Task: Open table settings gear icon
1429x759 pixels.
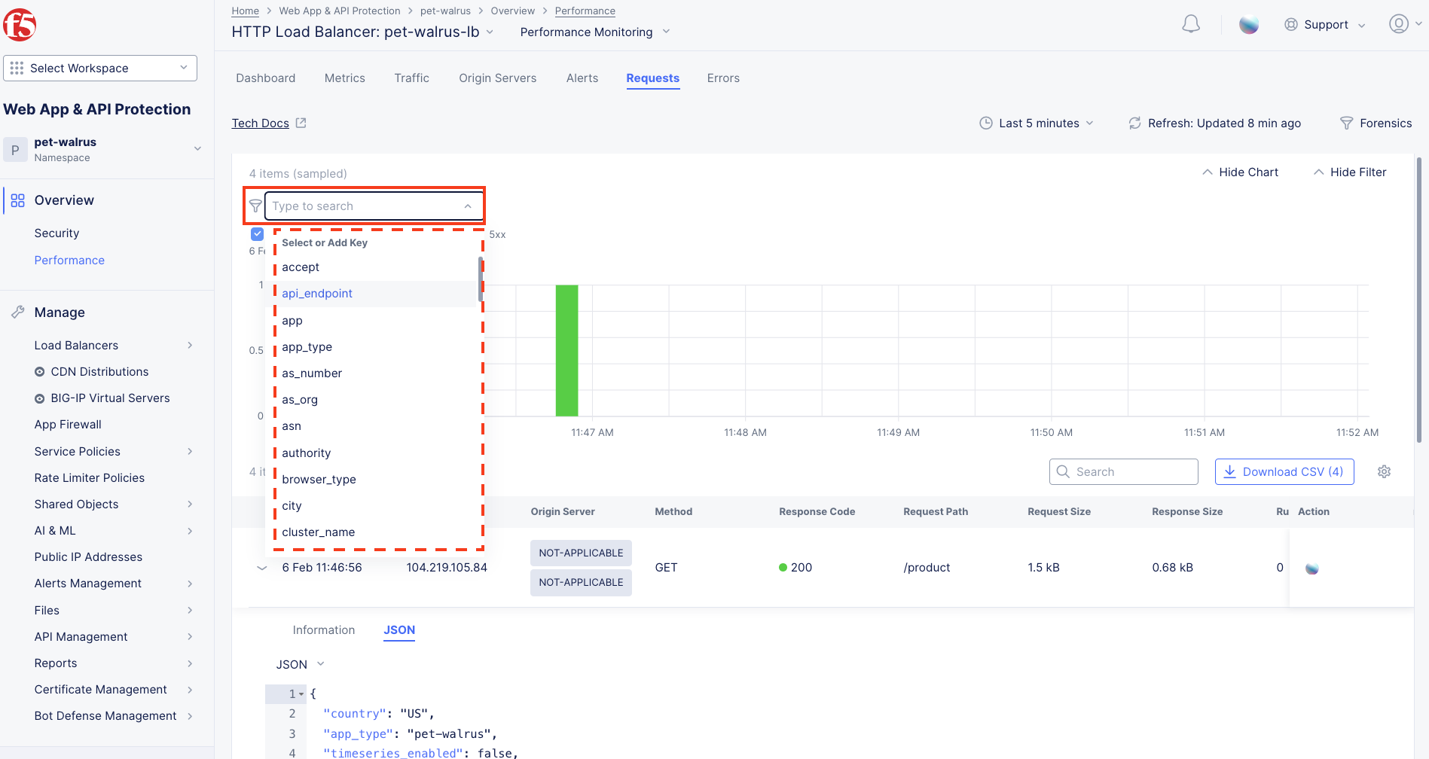Action: (x=1384, y=471)
